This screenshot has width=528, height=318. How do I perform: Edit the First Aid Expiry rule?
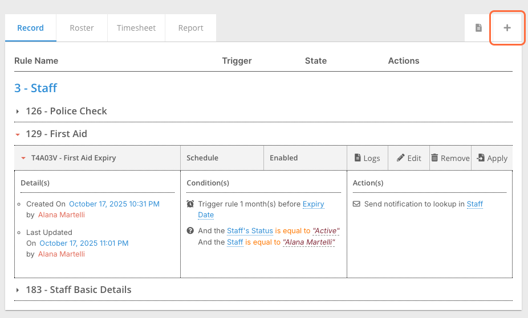pos(409,158)
